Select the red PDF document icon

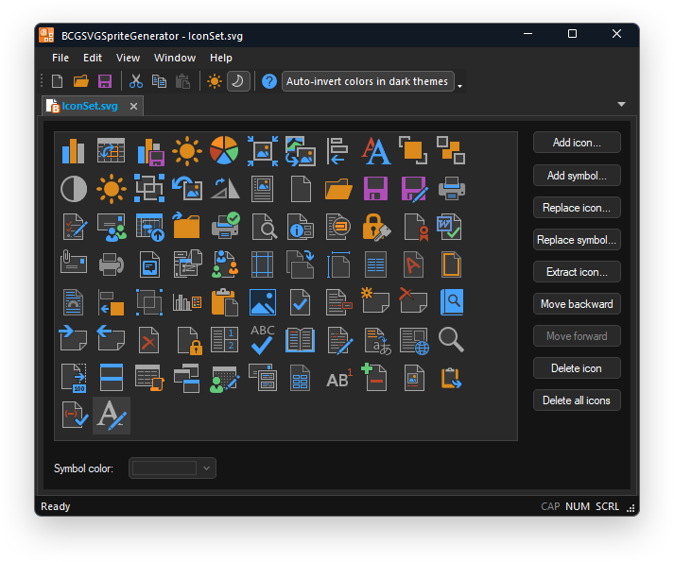(413, 264)
